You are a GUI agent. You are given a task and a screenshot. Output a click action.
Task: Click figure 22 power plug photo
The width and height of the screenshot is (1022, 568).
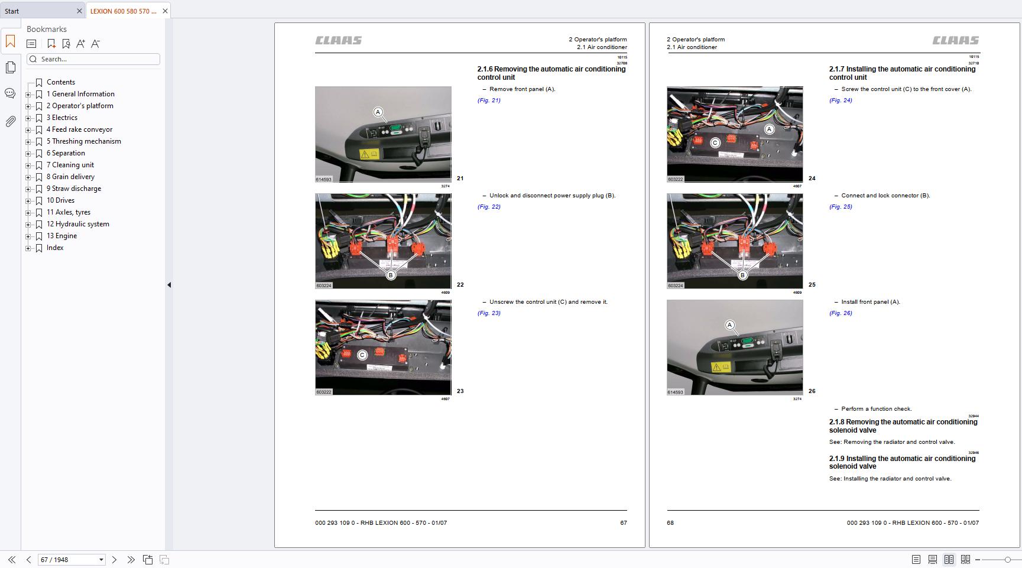pyautogui.click(x=383, y=241)
